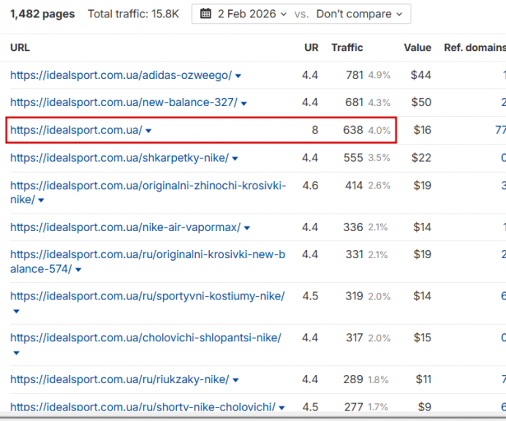Click the 555 traffic value
Screen dimensions: 506x421
[353, 158]
